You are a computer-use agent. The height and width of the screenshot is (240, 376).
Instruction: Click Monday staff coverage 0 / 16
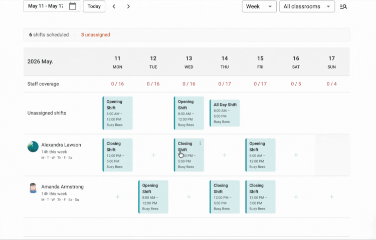[x=117, y=84]
